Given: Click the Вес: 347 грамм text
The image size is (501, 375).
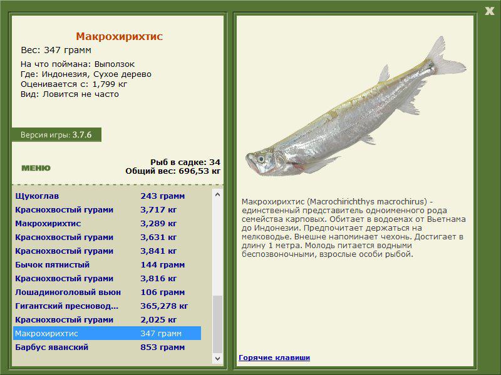Looking at the screenshot, I should (x=56, y=50).
